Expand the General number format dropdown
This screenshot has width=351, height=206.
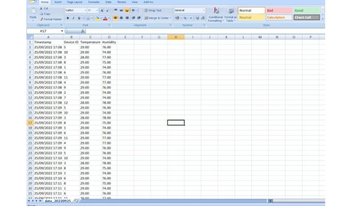click(204, 10)
